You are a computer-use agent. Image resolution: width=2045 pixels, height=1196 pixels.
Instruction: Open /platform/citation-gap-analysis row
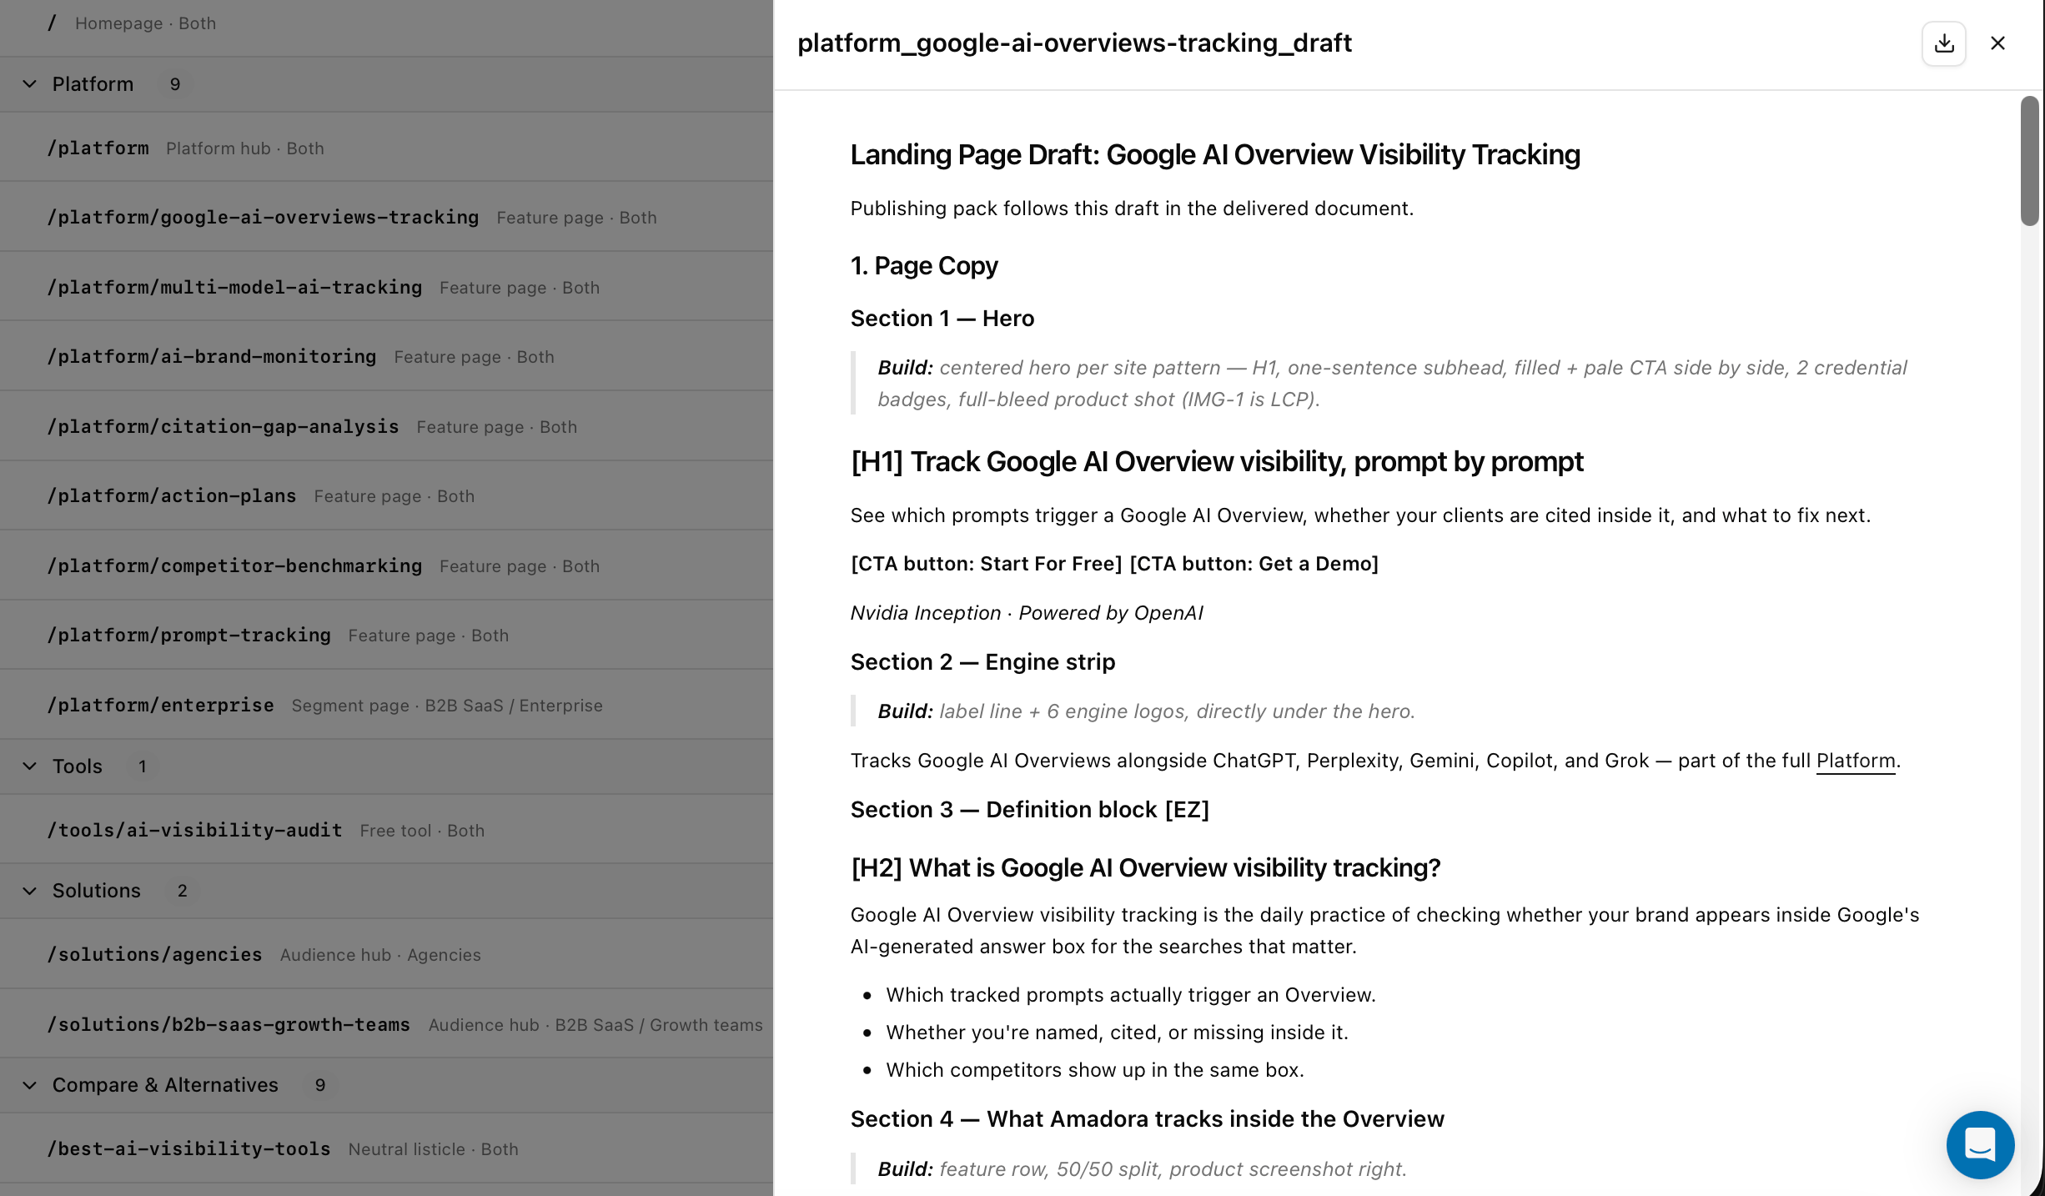[x=386, y=426]
